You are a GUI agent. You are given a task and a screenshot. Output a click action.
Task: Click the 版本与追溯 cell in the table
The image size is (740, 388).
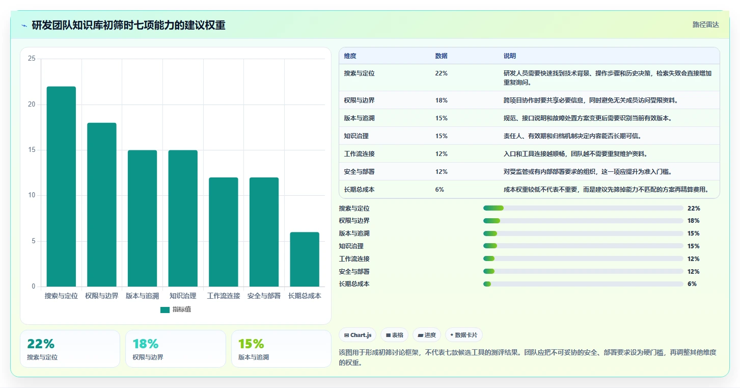pyautogui.click(x=359, y=118)
